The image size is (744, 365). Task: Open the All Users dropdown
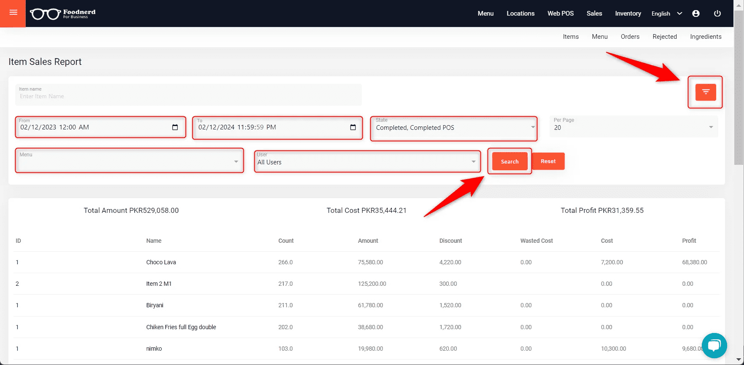click(x=367, y=162)
